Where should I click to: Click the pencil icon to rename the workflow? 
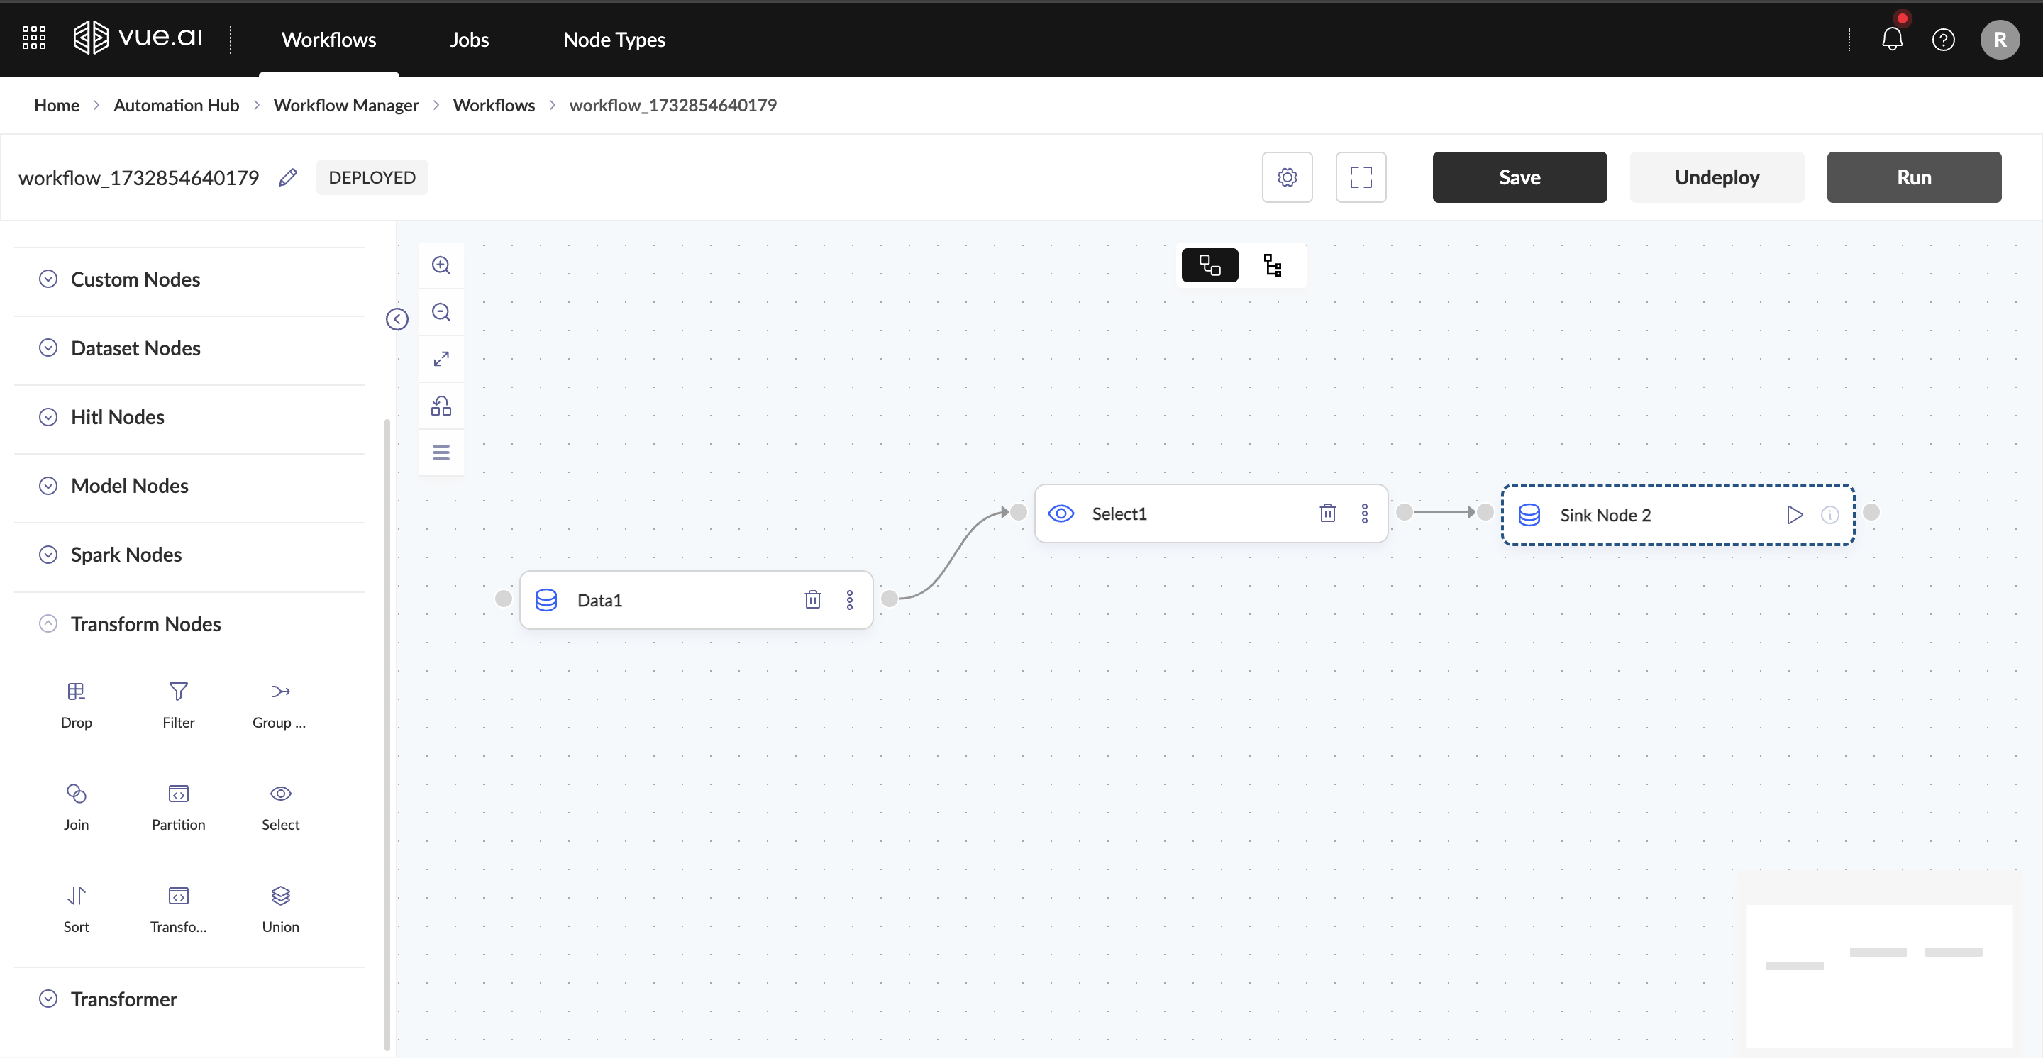point(288,177)
